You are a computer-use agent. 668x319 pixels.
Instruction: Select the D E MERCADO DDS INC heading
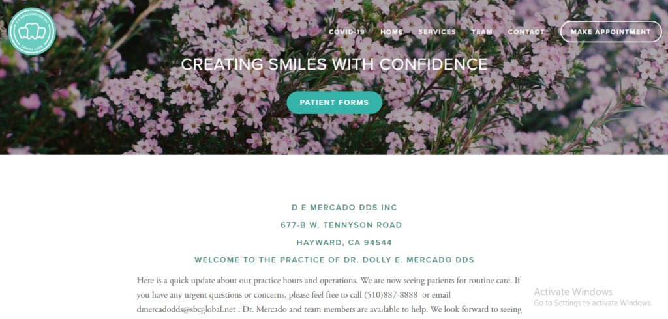tap(344, 208)
